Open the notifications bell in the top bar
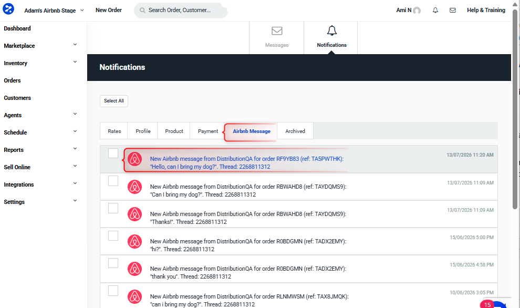This screenshot has width=520, height=308. (x=435, y=11)
